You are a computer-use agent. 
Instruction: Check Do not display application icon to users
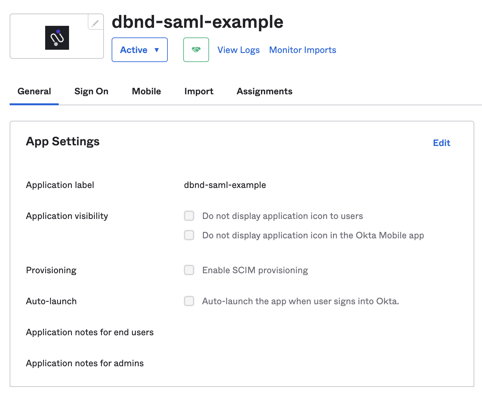189,216
